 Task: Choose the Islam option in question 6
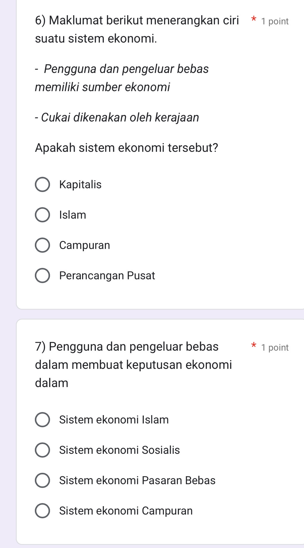[43, 215]
